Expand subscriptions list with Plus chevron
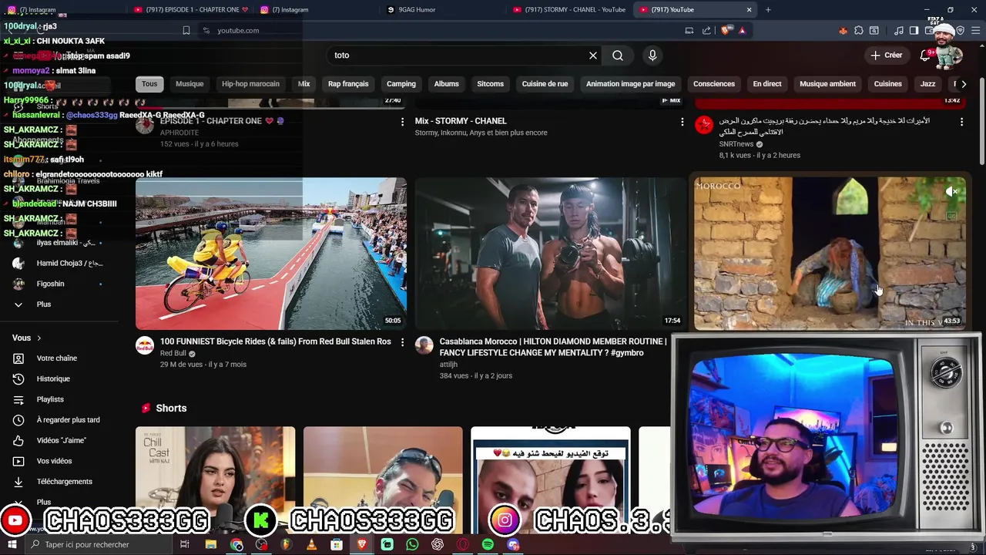Image resolution: width=986 pixels, height=555 pixels. click(x=18, y=304)
